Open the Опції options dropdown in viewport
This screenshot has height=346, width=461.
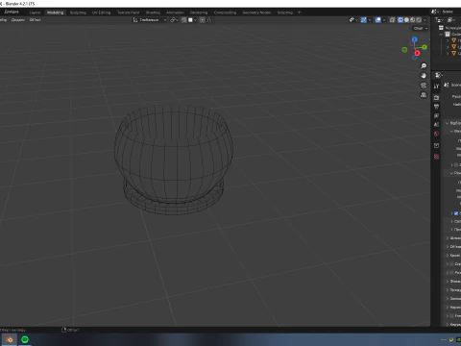[x=420, y=28]
